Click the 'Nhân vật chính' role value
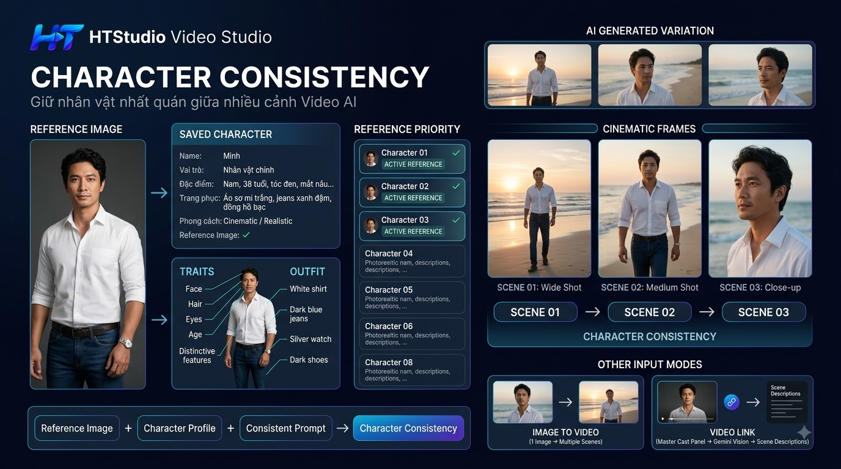The image size is (841, 469). [249, 170]
